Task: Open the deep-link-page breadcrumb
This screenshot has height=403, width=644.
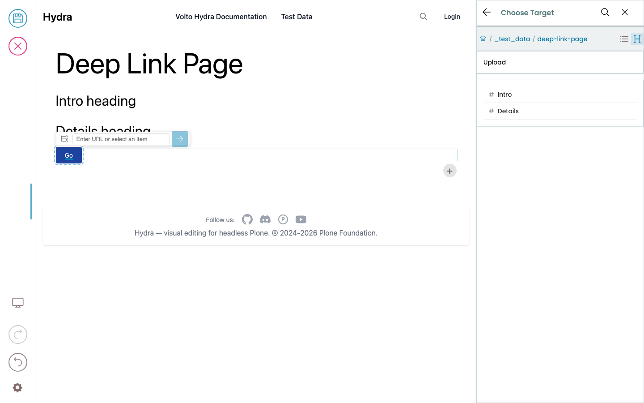Action: [562, 39]
